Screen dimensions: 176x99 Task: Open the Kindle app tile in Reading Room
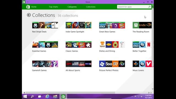click(x=142, y=25)
